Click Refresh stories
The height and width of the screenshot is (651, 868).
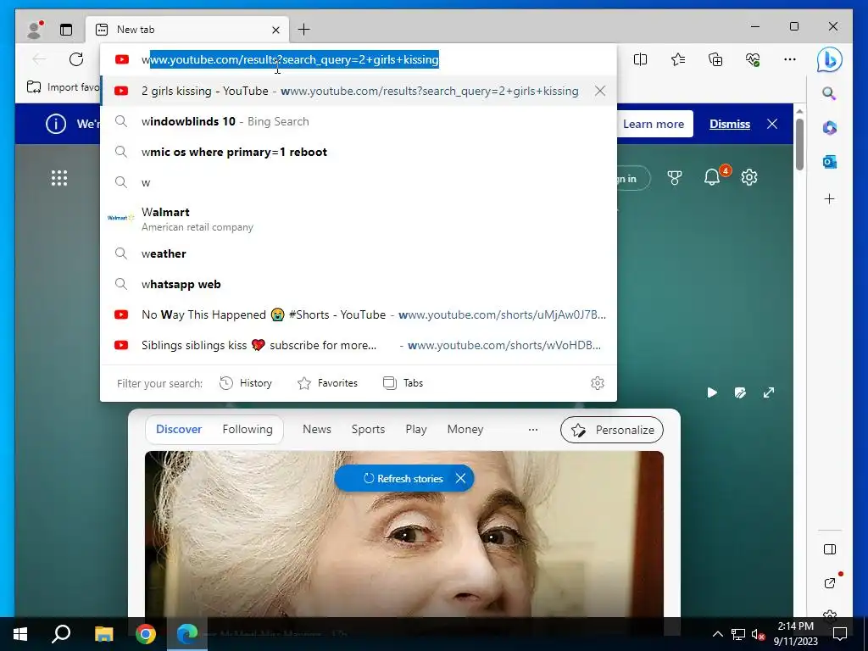pyautogui.click(x=403, y=478)
